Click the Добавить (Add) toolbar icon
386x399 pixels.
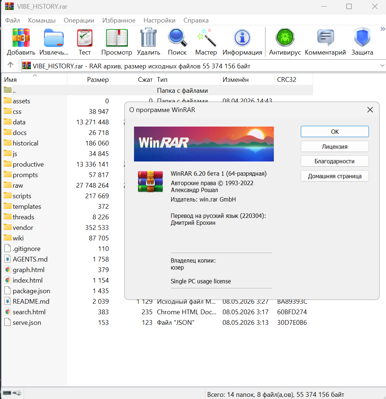21,38
